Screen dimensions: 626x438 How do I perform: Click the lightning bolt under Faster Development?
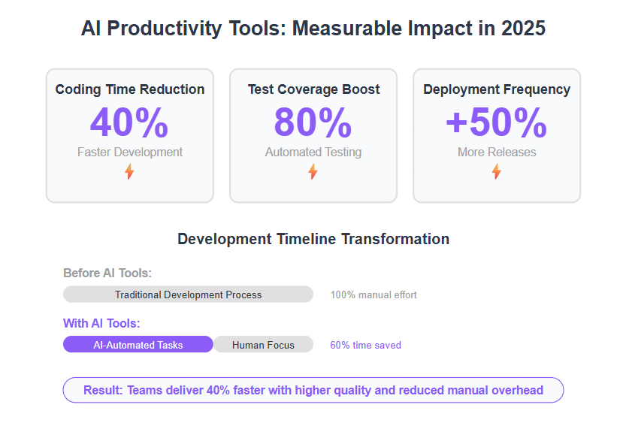coord(129,172)
